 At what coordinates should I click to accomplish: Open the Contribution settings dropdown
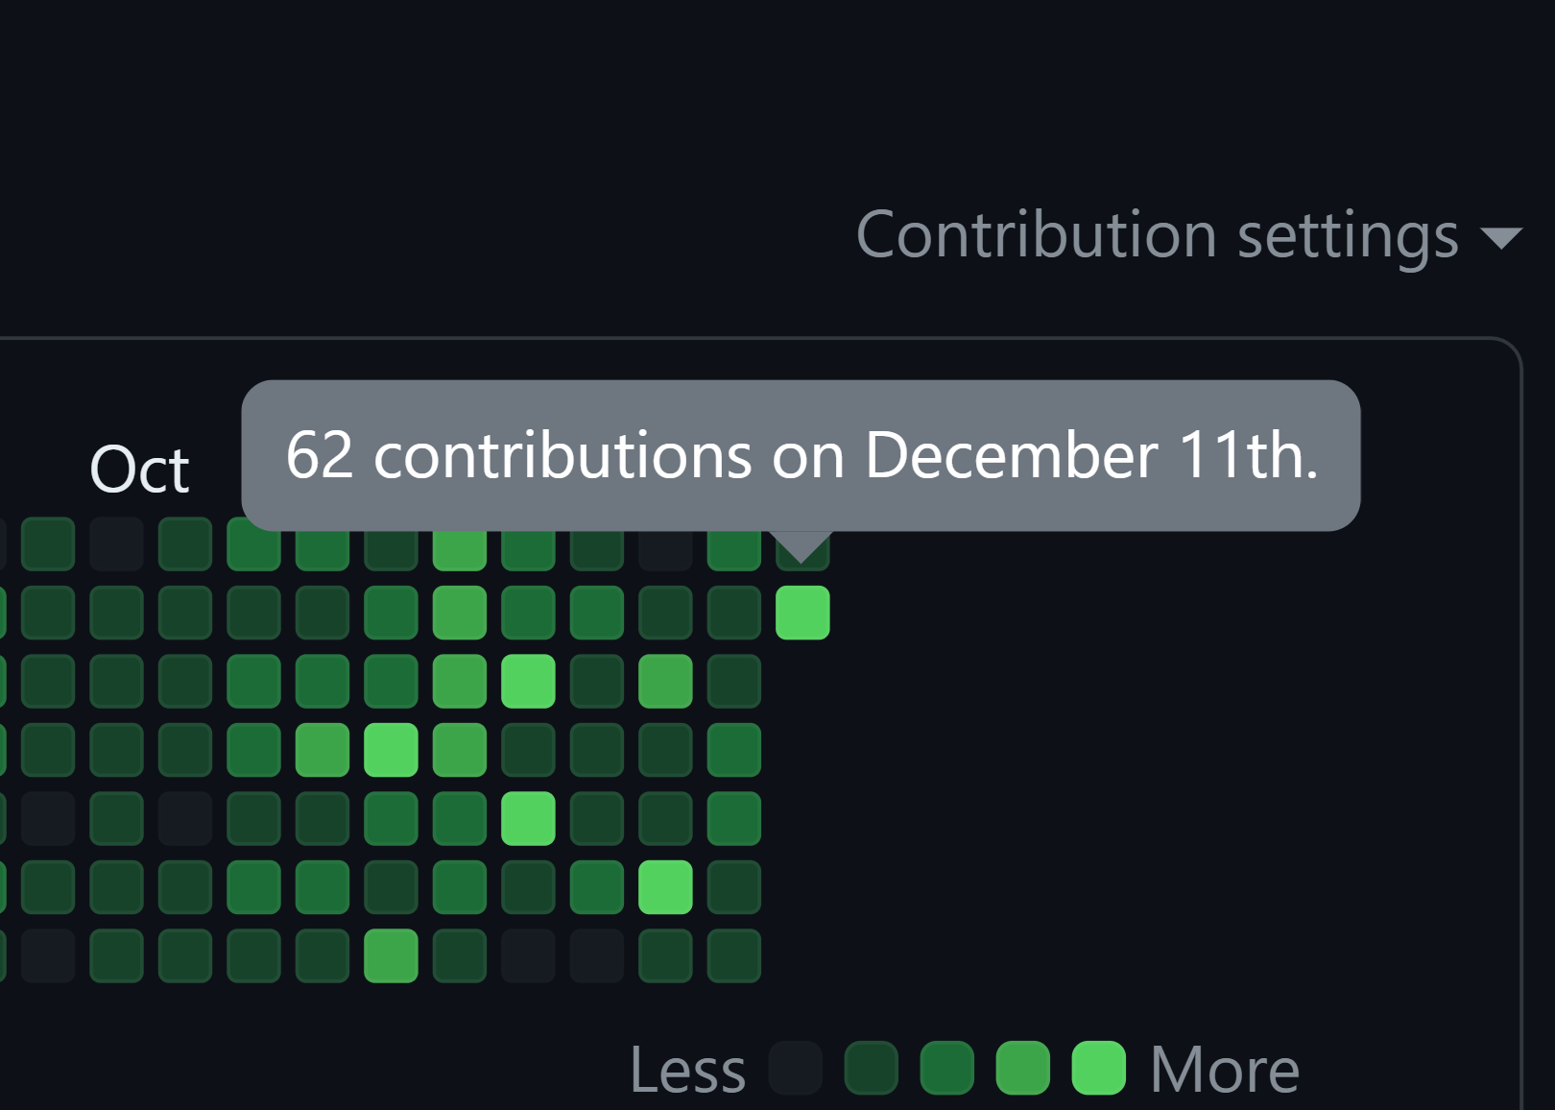pos(1157,235)
